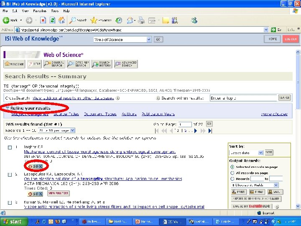Open the Mail envelope toolbar icon
Screen dimensions: 301x226
click(130, 20)
